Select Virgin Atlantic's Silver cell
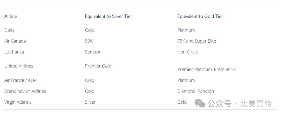 tap(90, 102)
